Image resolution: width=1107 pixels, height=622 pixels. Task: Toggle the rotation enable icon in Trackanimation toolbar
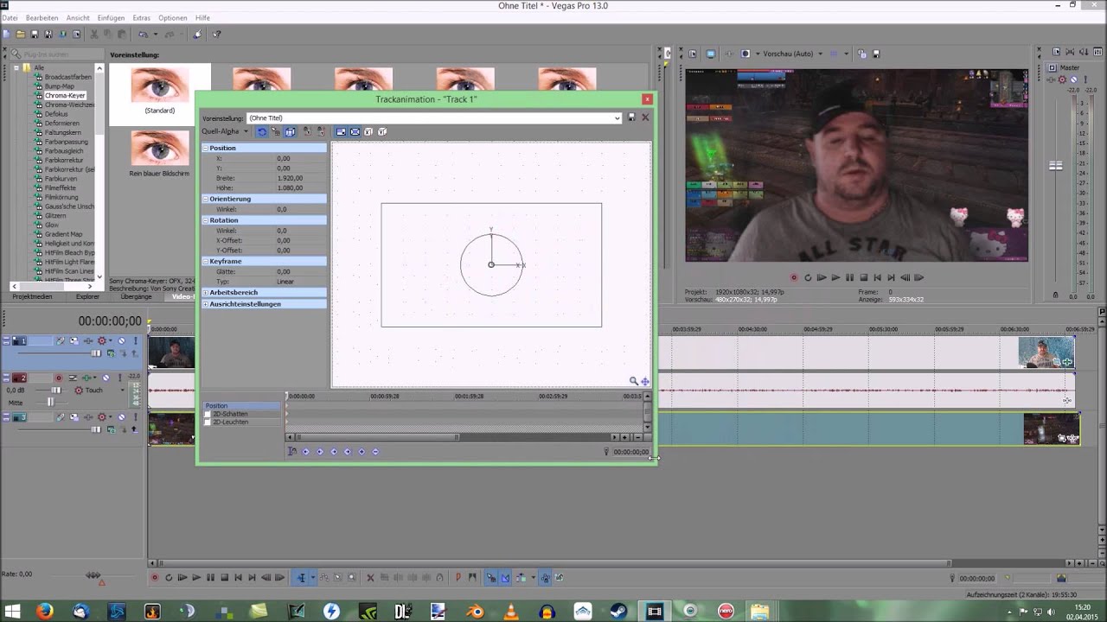pyautogui.click(x=261, y=131)
